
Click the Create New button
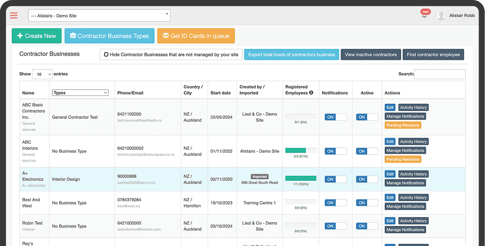tap(37, 36)
